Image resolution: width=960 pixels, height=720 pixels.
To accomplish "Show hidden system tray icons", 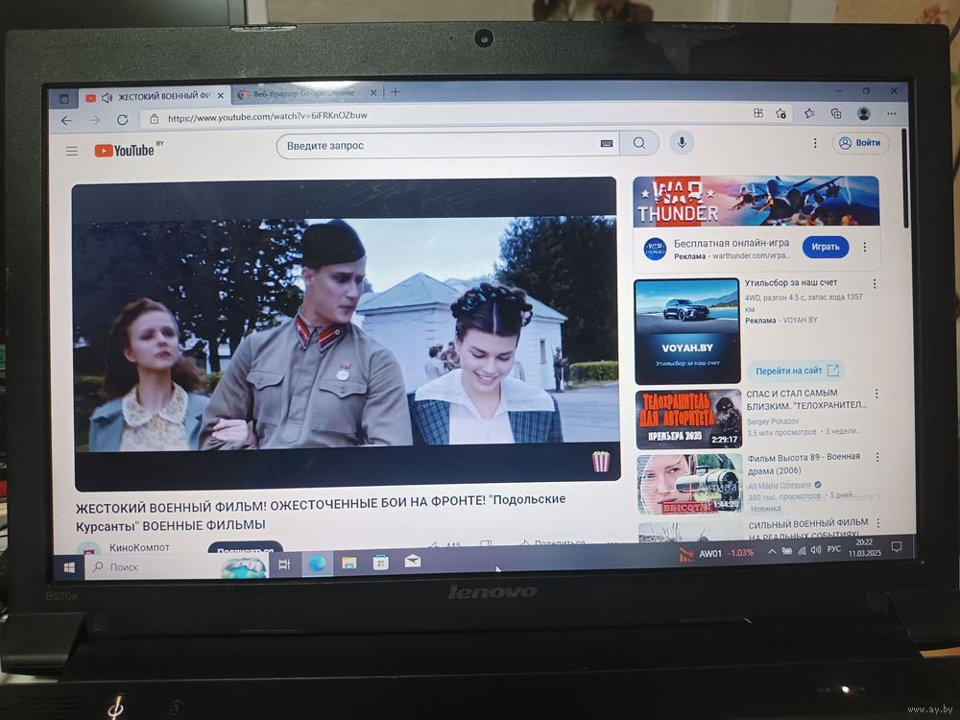I will [x=772, y=551].
